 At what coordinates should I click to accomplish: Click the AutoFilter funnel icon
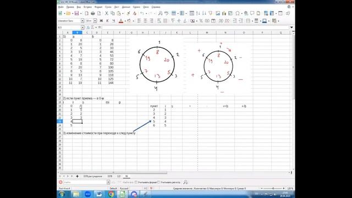210,13
